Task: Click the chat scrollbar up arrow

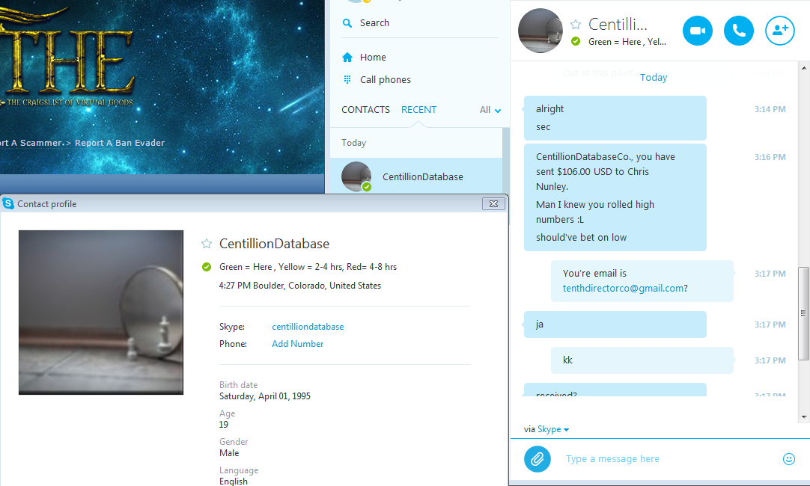Action: click(x=804, y=67)
